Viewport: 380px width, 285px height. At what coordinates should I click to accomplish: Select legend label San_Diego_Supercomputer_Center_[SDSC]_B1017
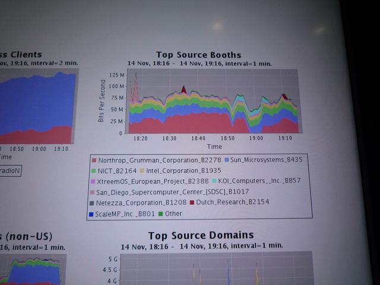173,192
